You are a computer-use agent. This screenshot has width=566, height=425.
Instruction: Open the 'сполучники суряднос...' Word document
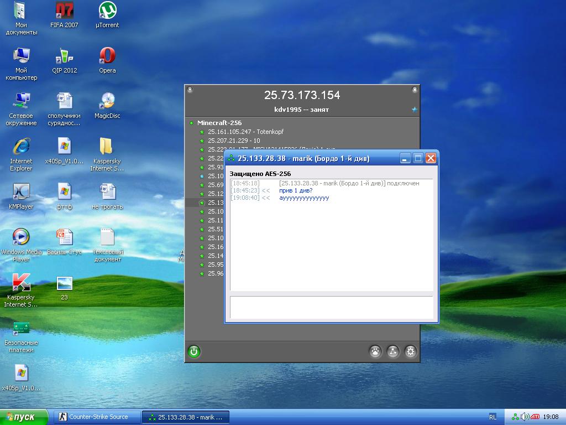(64, 110)
